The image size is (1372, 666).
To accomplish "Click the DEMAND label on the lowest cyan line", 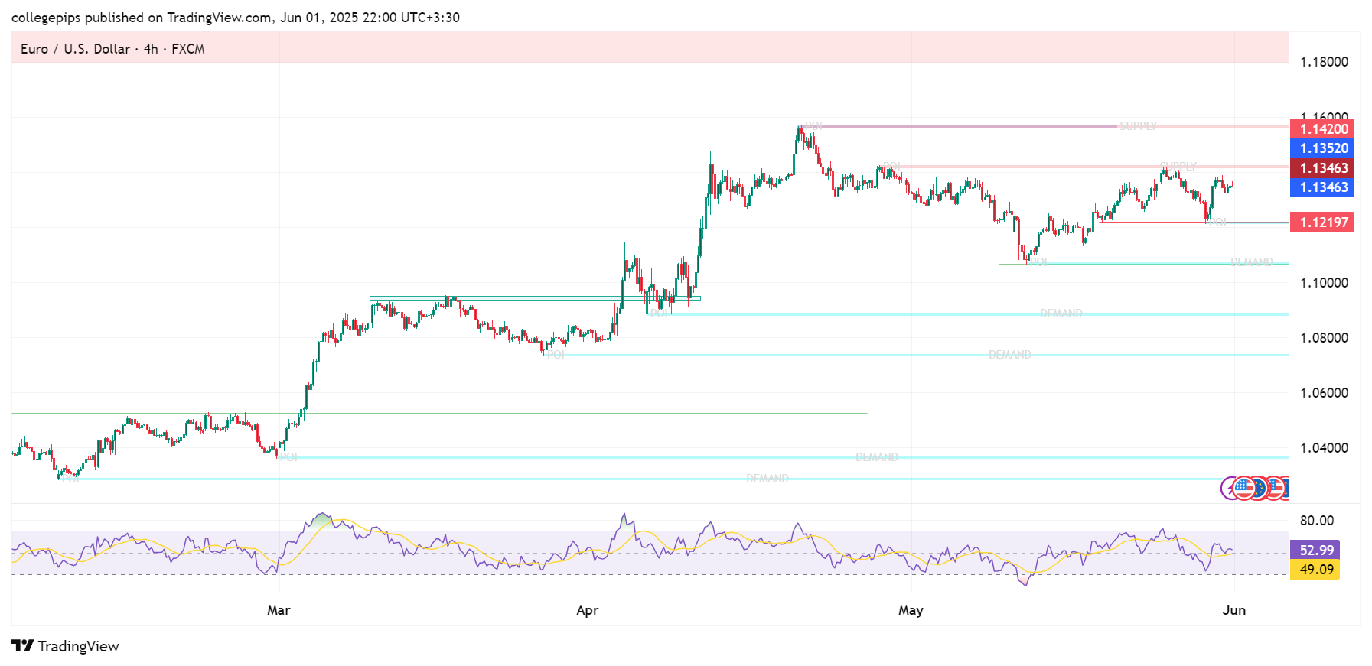I will (x=767, y=479).
